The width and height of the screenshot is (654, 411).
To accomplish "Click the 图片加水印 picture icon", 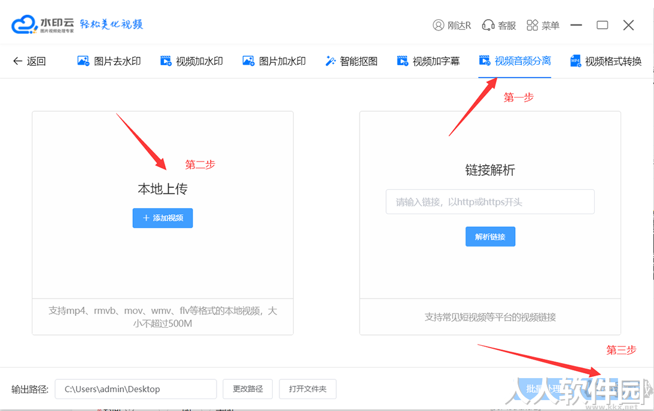I will (248, 61).
